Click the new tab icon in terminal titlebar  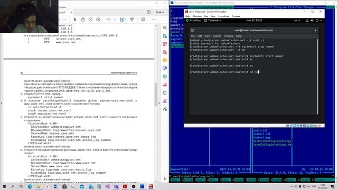(x=193, y=31)
